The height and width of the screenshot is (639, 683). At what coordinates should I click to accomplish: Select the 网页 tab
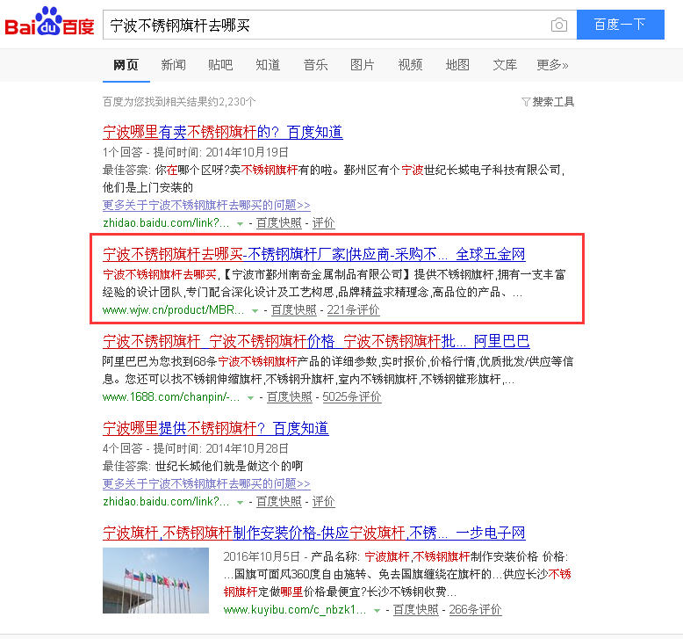coord(126,65)
